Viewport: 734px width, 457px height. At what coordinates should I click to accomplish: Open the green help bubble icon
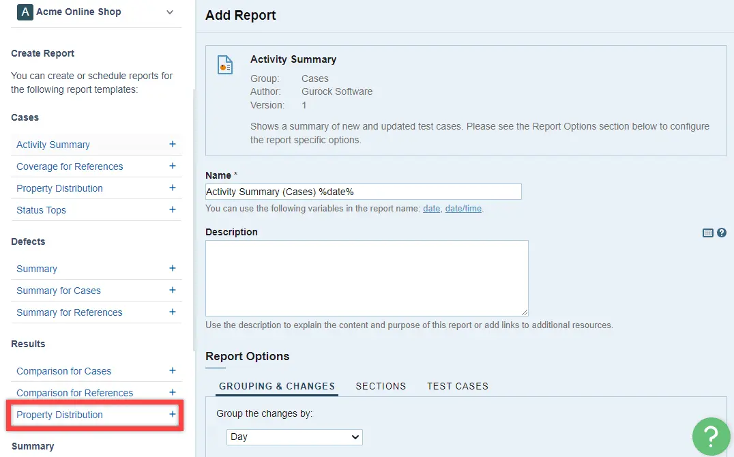pos(711,437)
